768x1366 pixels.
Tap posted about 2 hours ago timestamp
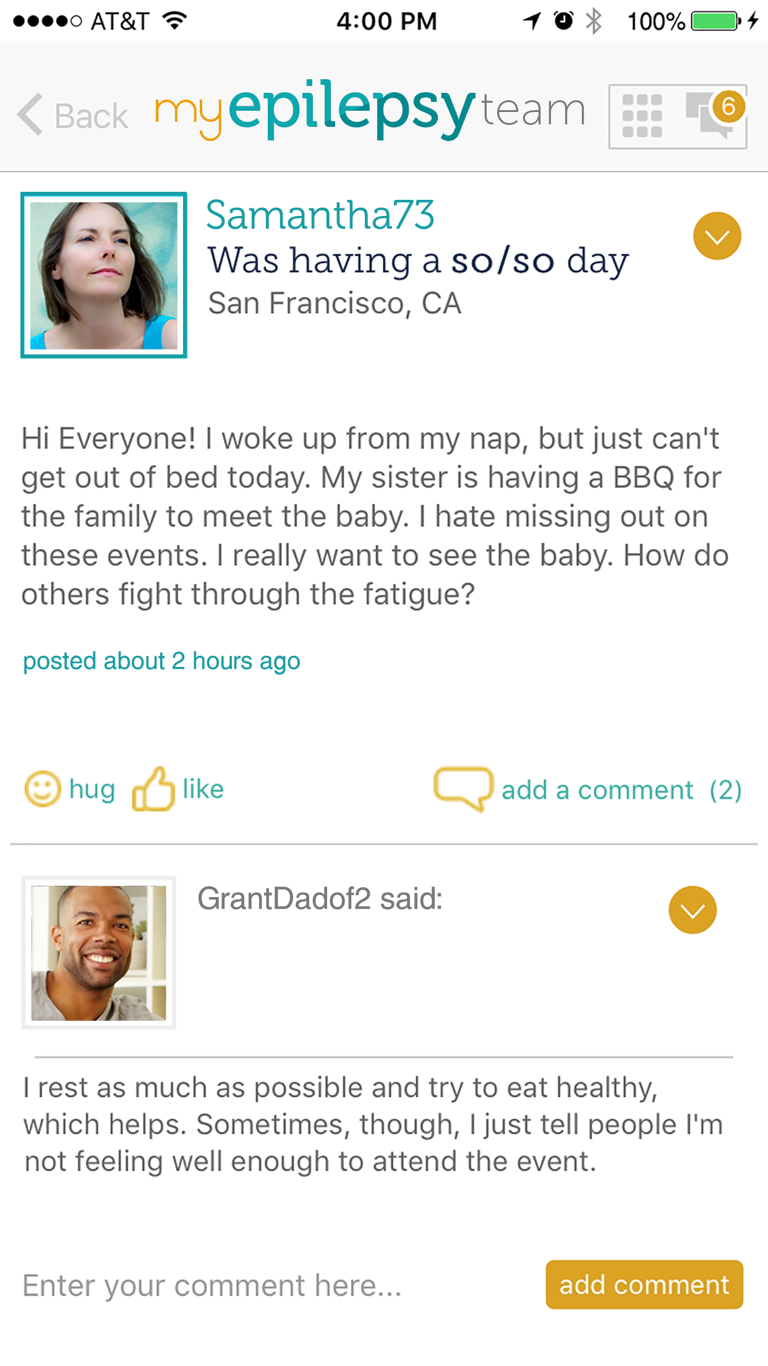pos(161,661)
